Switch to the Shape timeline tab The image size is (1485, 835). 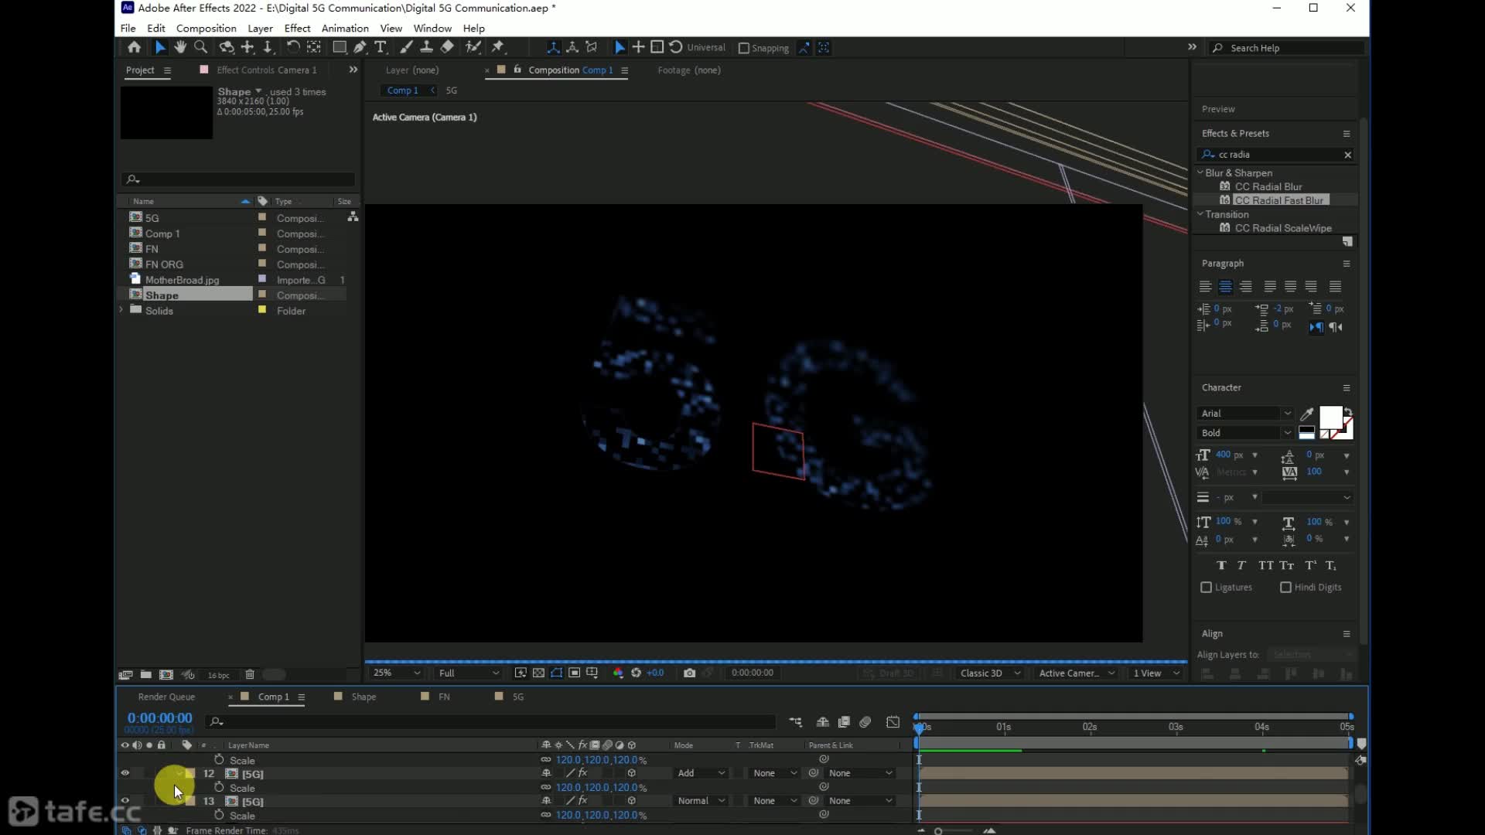coord(364,697)
